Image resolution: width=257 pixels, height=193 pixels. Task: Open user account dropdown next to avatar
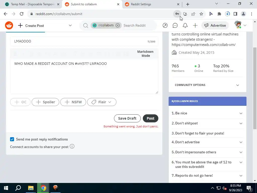point(245,25)
